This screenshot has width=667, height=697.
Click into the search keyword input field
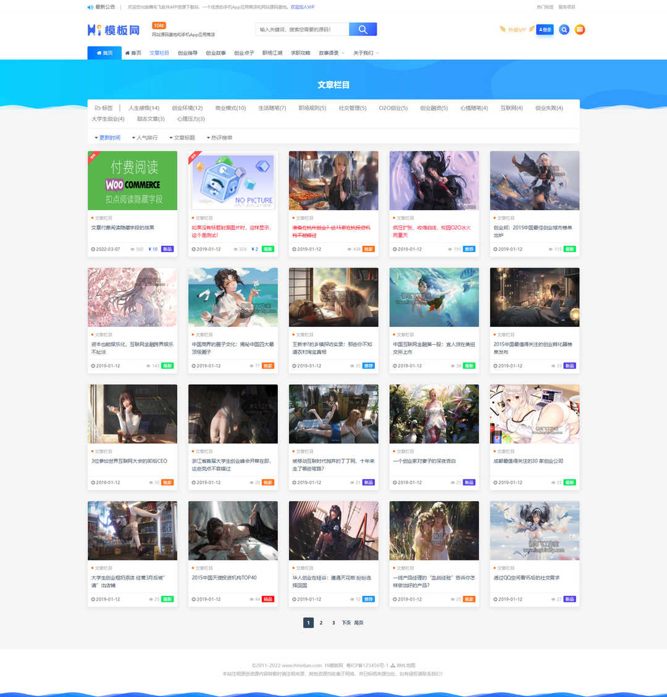(302, 30)
